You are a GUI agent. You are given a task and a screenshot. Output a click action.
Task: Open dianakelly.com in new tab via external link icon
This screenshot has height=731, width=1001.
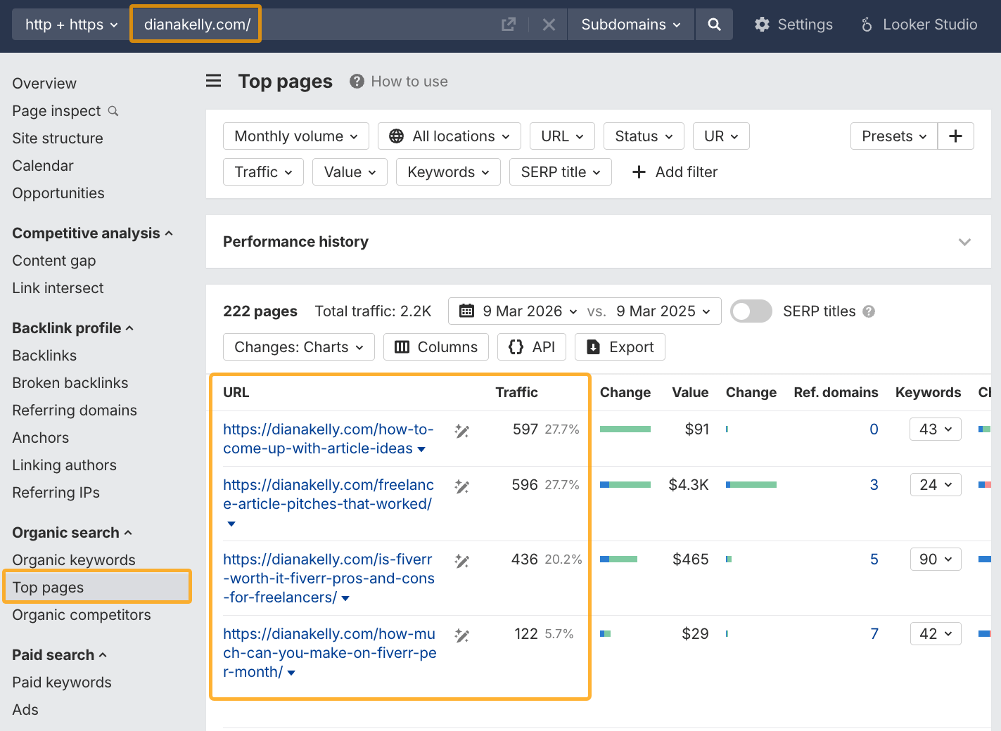coord(508,23)
